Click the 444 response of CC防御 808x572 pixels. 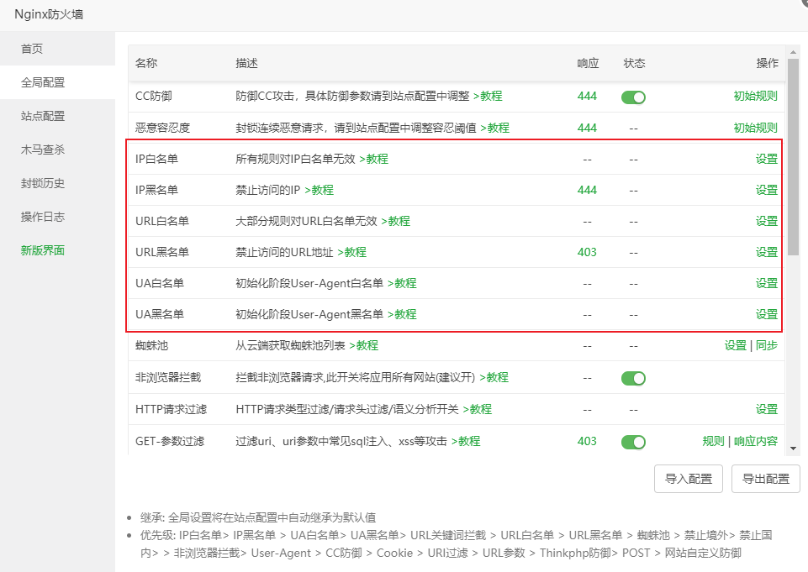point(587,97)
